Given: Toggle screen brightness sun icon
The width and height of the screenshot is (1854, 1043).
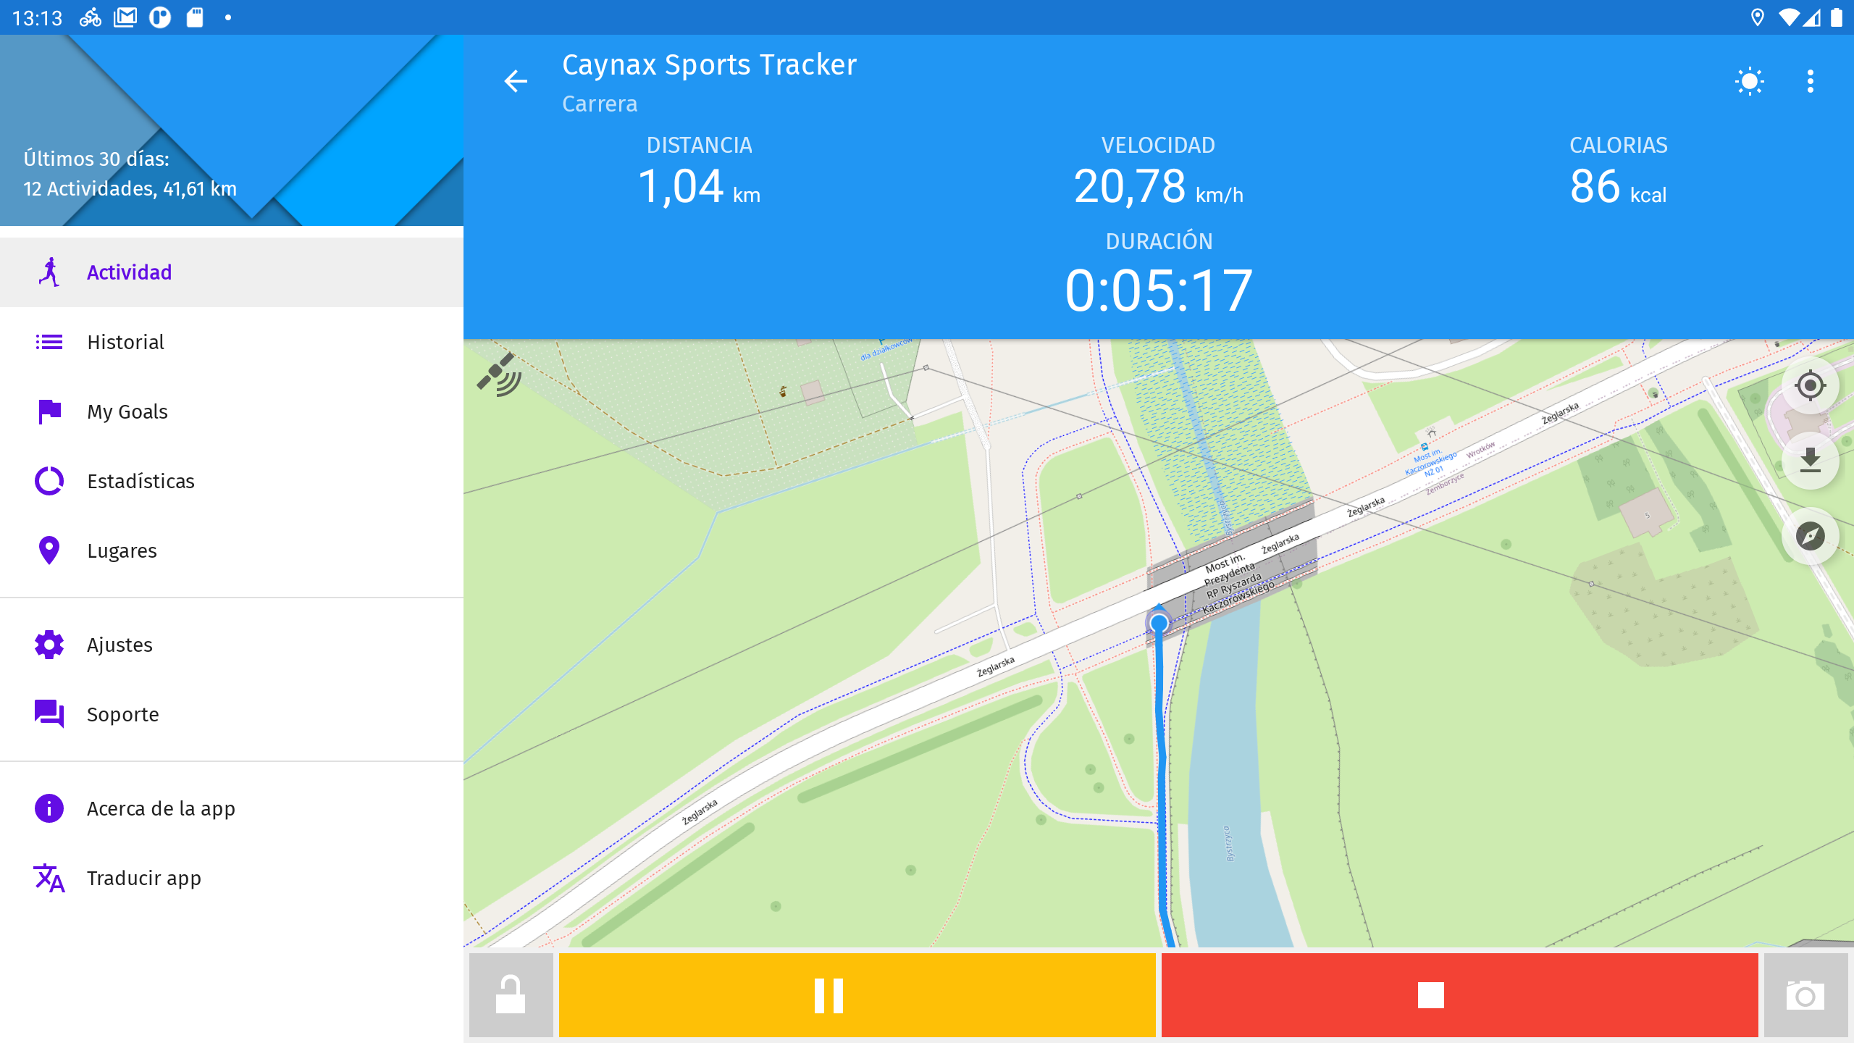Looking at the screenshot, I should 1750,81.
